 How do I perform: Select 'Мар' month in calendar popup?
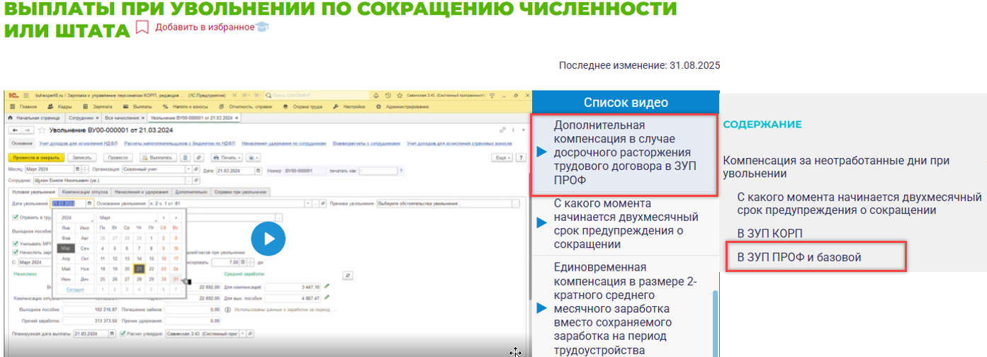coord(65,249)
